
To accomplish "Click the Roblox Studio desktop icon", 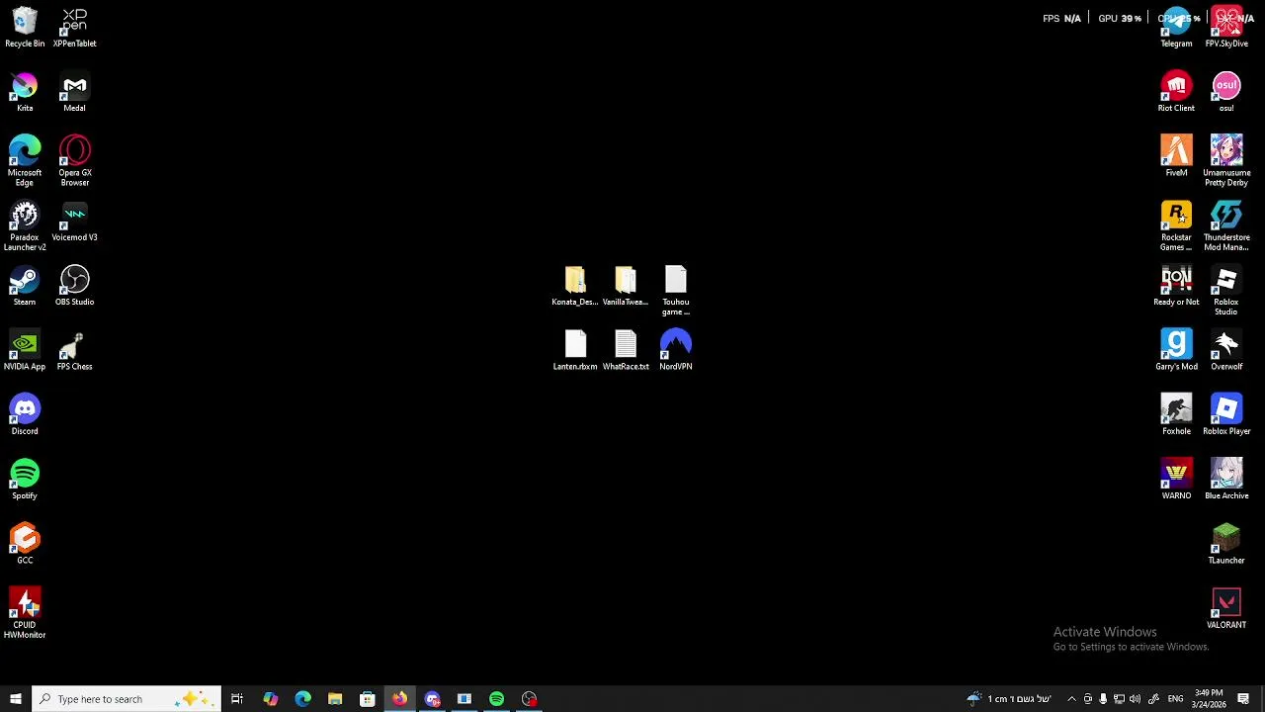I will click(1226, 291).
